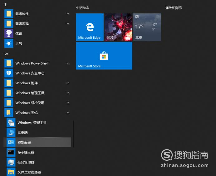The image size is (216, 176).
Task: Click the 此电脑 label text
Action: [x=22, y=133]
